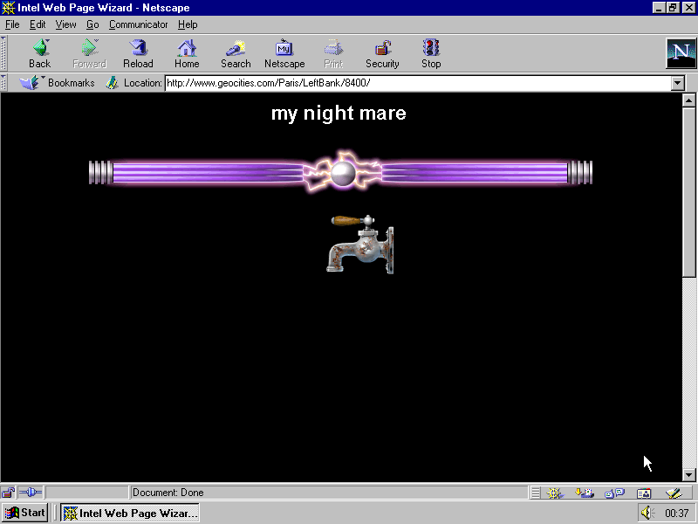Open Newsgroups from component bar

pyautogui.click(x=614, y=493)
